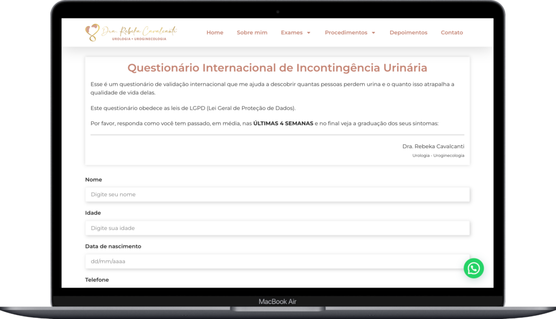Focus the Data de nascimento date field
Image resolution: width=556 pixels, height=319 pixels.
tap(277, 261)
